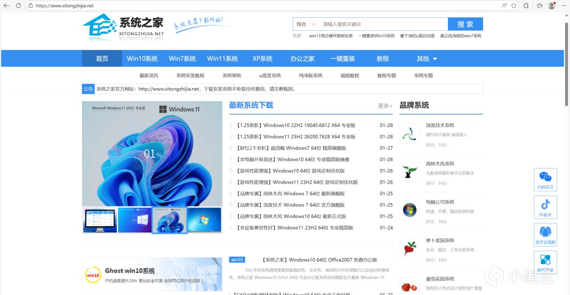Expand the 其他 navigation dropdown
Viewport: 570px width, 295px height.
(x=427, y=59)
